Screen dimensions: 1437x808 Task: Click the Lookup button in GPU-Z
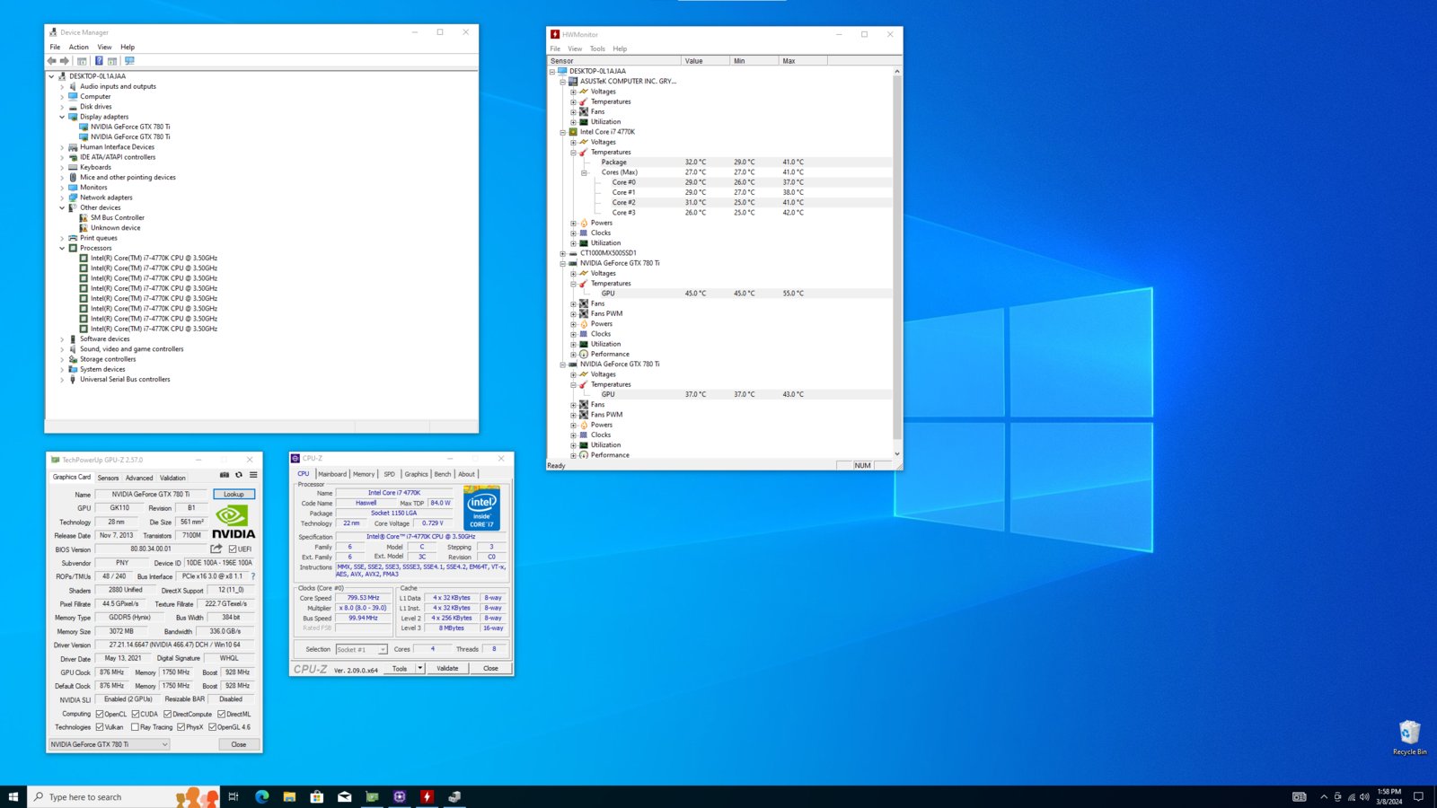[234, 494]
